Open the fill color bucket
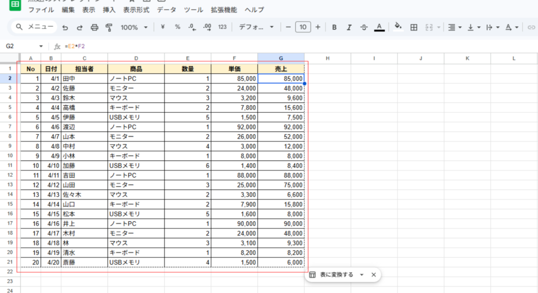The height and width of the screenshot is (293, 538). (398, 27)
